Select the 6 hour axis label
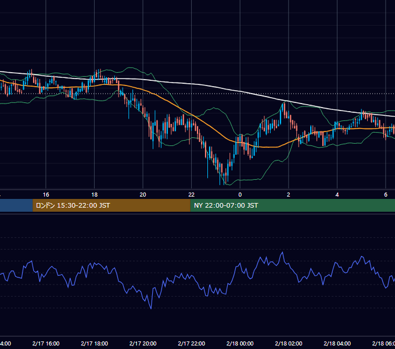Viewport: 395px width, 349px height. pyautogui.click(x=386, y=195)
